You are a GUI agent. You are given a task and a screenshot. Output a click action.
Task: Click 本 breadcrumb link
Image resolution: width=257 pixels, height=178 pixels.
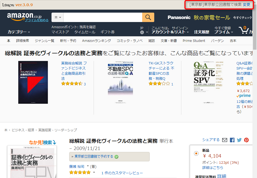pyautogui.click(x=6, y=130)
